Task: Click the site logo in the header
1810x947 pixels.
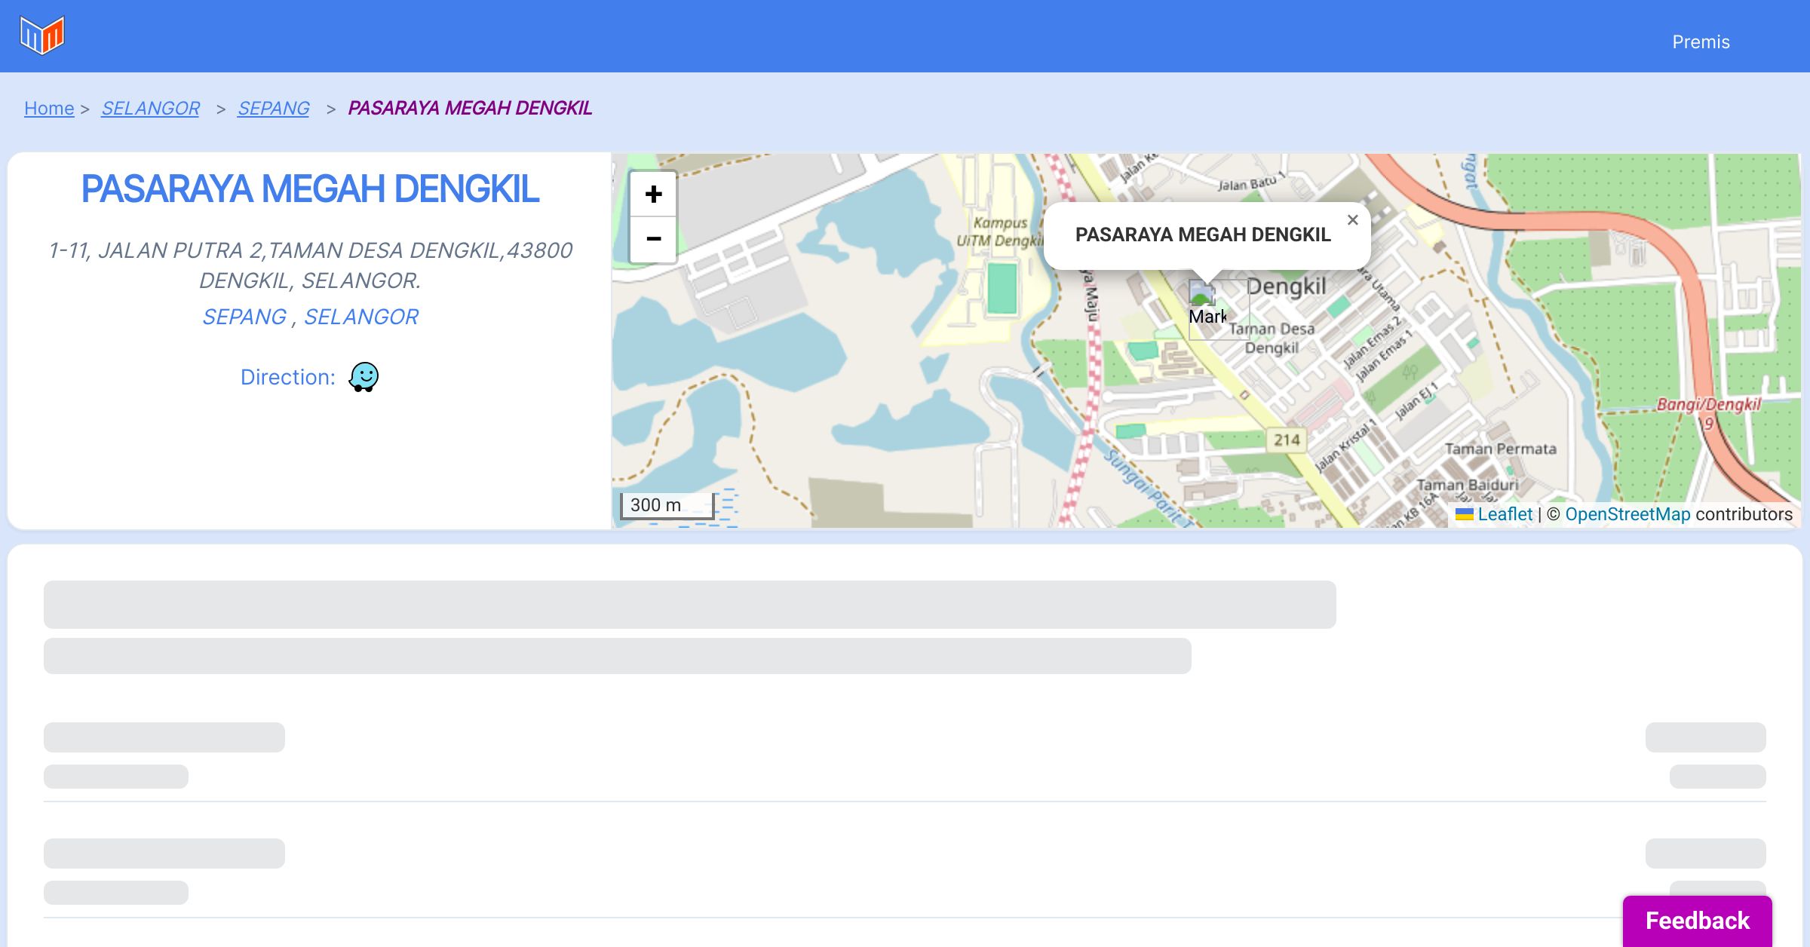Action: 42,35
